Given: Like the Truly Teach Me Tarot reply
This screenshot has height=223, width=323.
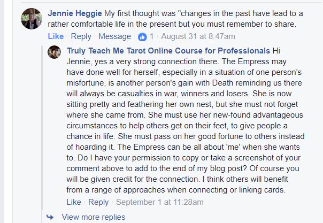Looking at the screenshot, I should (74, 202).
